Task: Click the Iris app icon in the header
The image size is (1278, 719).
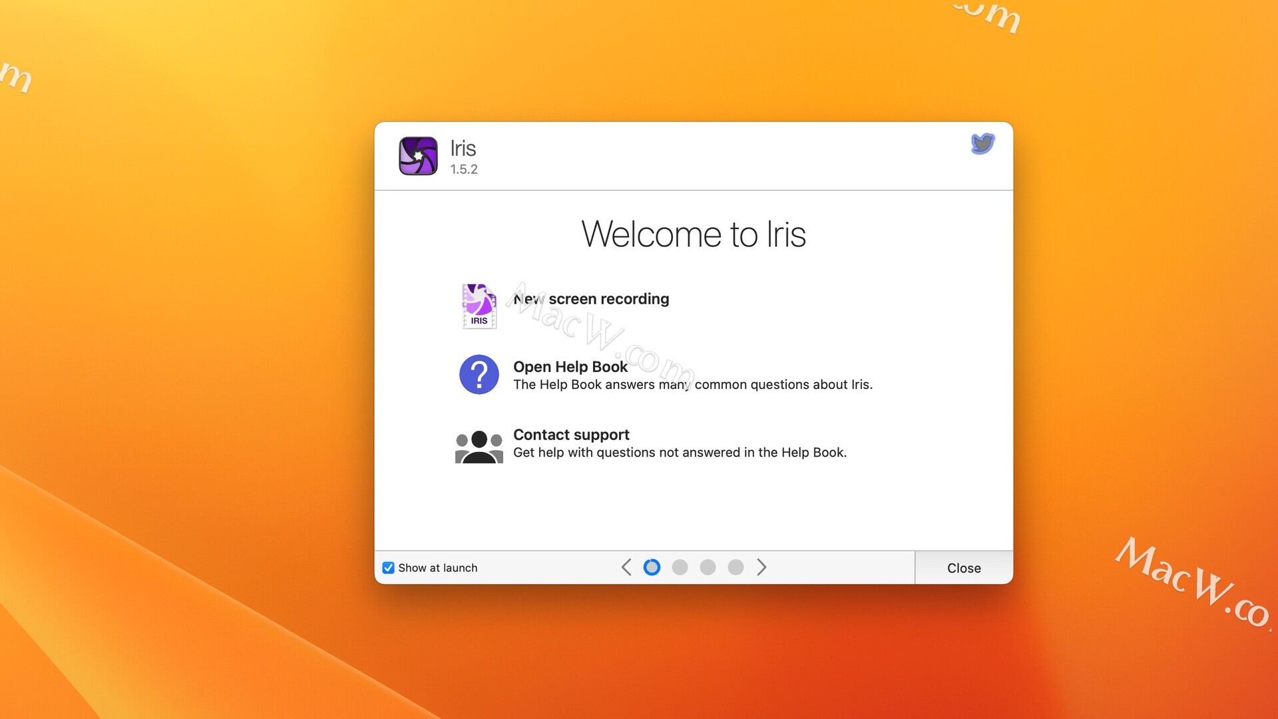Action: (418, 156)
